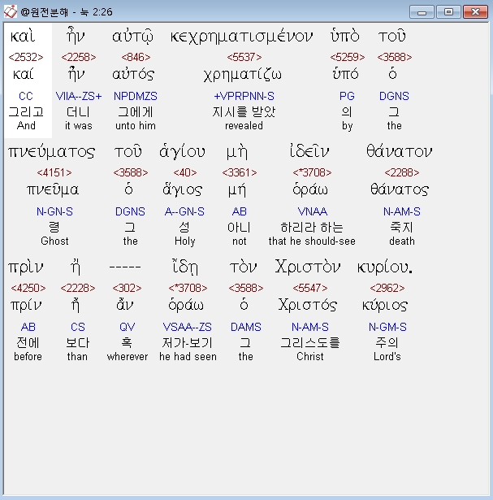Click Strong's number <302>
This screenshot has width=493, height=500.
pyautogui.click(x=127, y=288)
